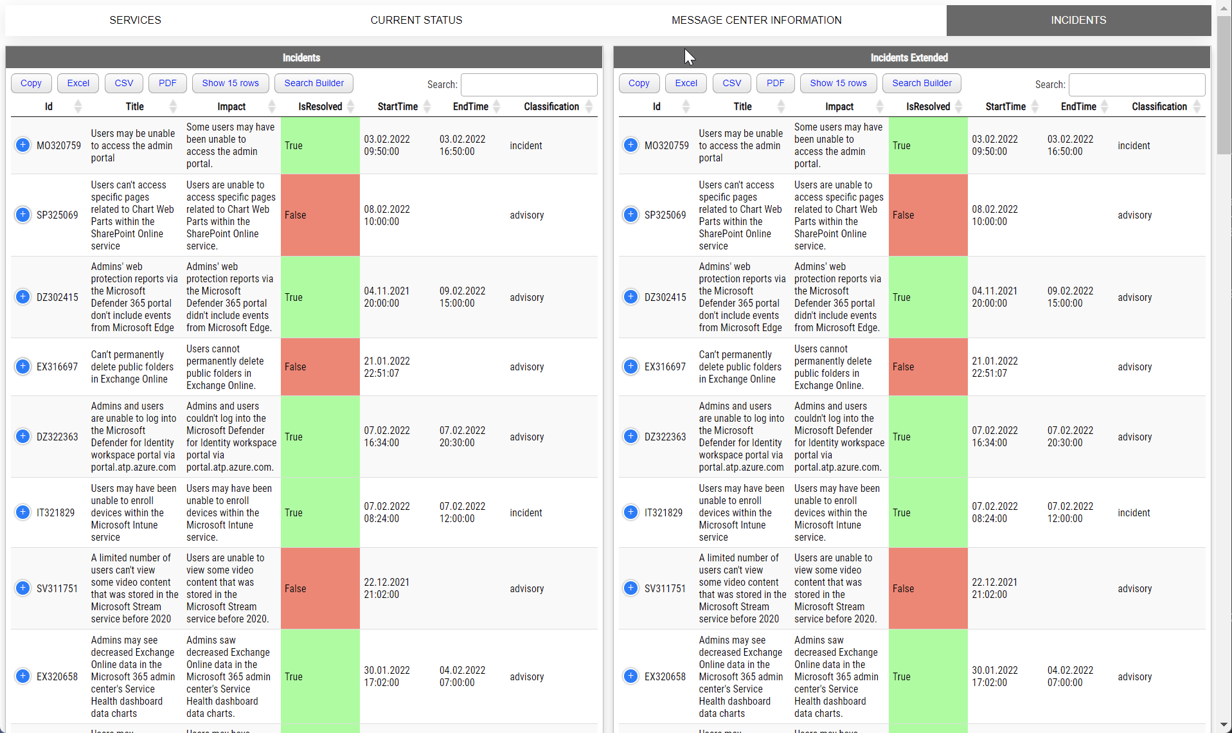
Task: Click the scrollbar down arrow
Action: [1224, 725]
